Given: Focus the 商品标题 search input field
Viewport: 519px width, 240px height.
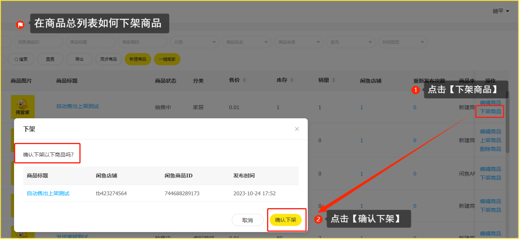Looking at the screenshot, I should [x=90, y=42].
